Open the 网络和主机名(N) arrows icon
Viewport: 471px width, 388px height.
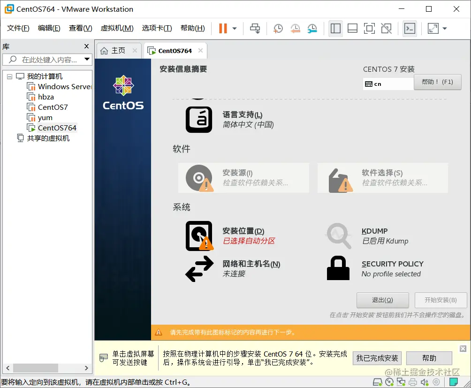coord(199,269)
